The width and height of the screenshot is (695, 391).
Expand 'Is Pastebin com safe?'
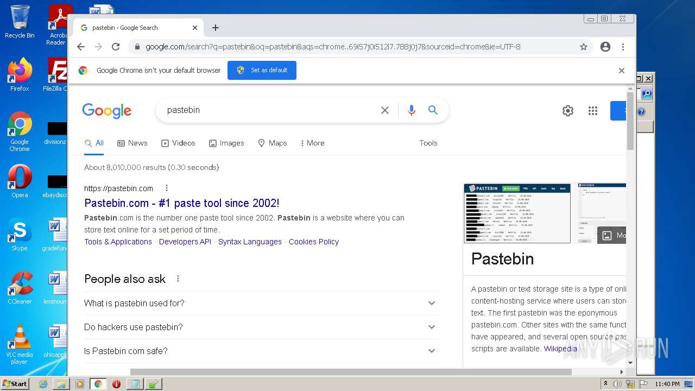tap(260, 351)
